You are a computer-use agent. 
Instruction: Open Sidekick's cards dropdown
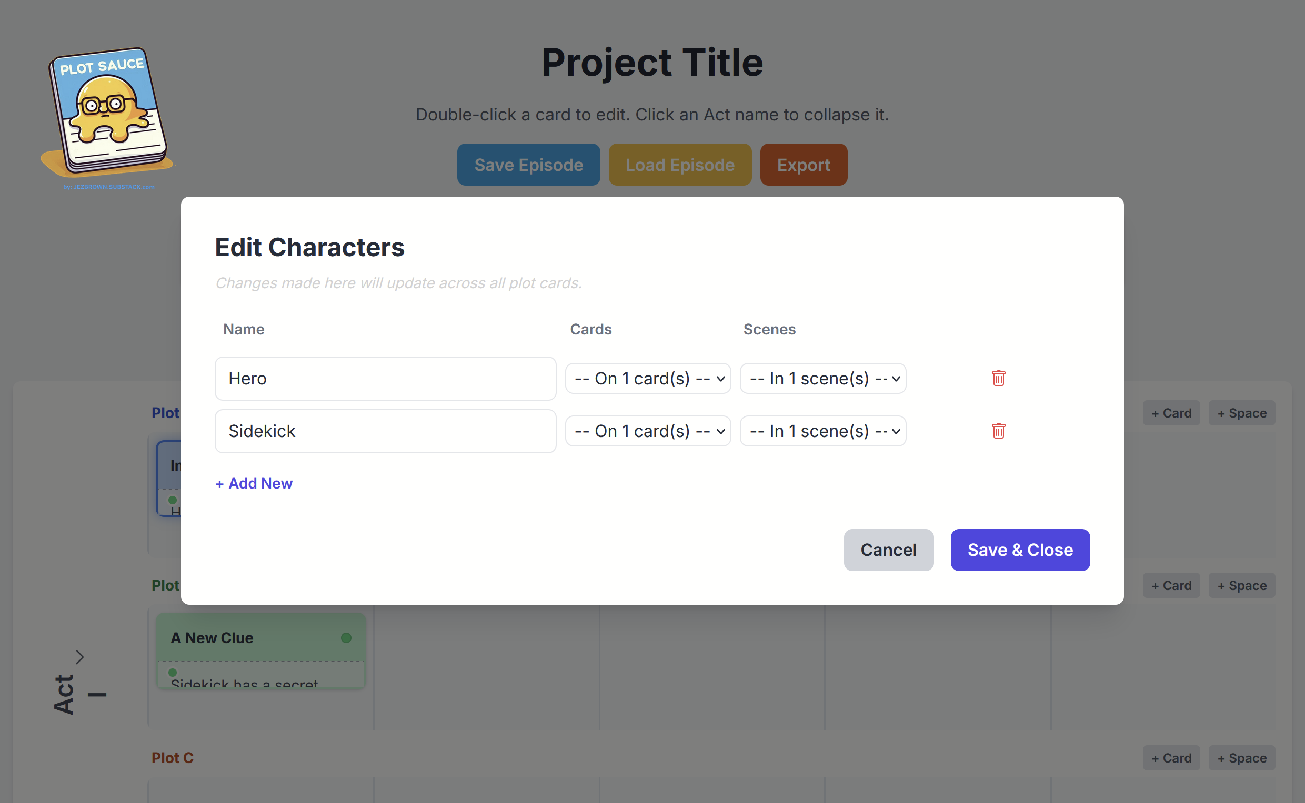(648, 431)
